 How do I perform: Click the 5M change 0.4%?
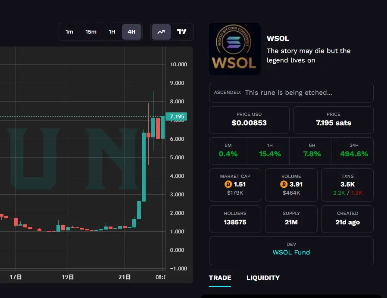pos(228,154)
